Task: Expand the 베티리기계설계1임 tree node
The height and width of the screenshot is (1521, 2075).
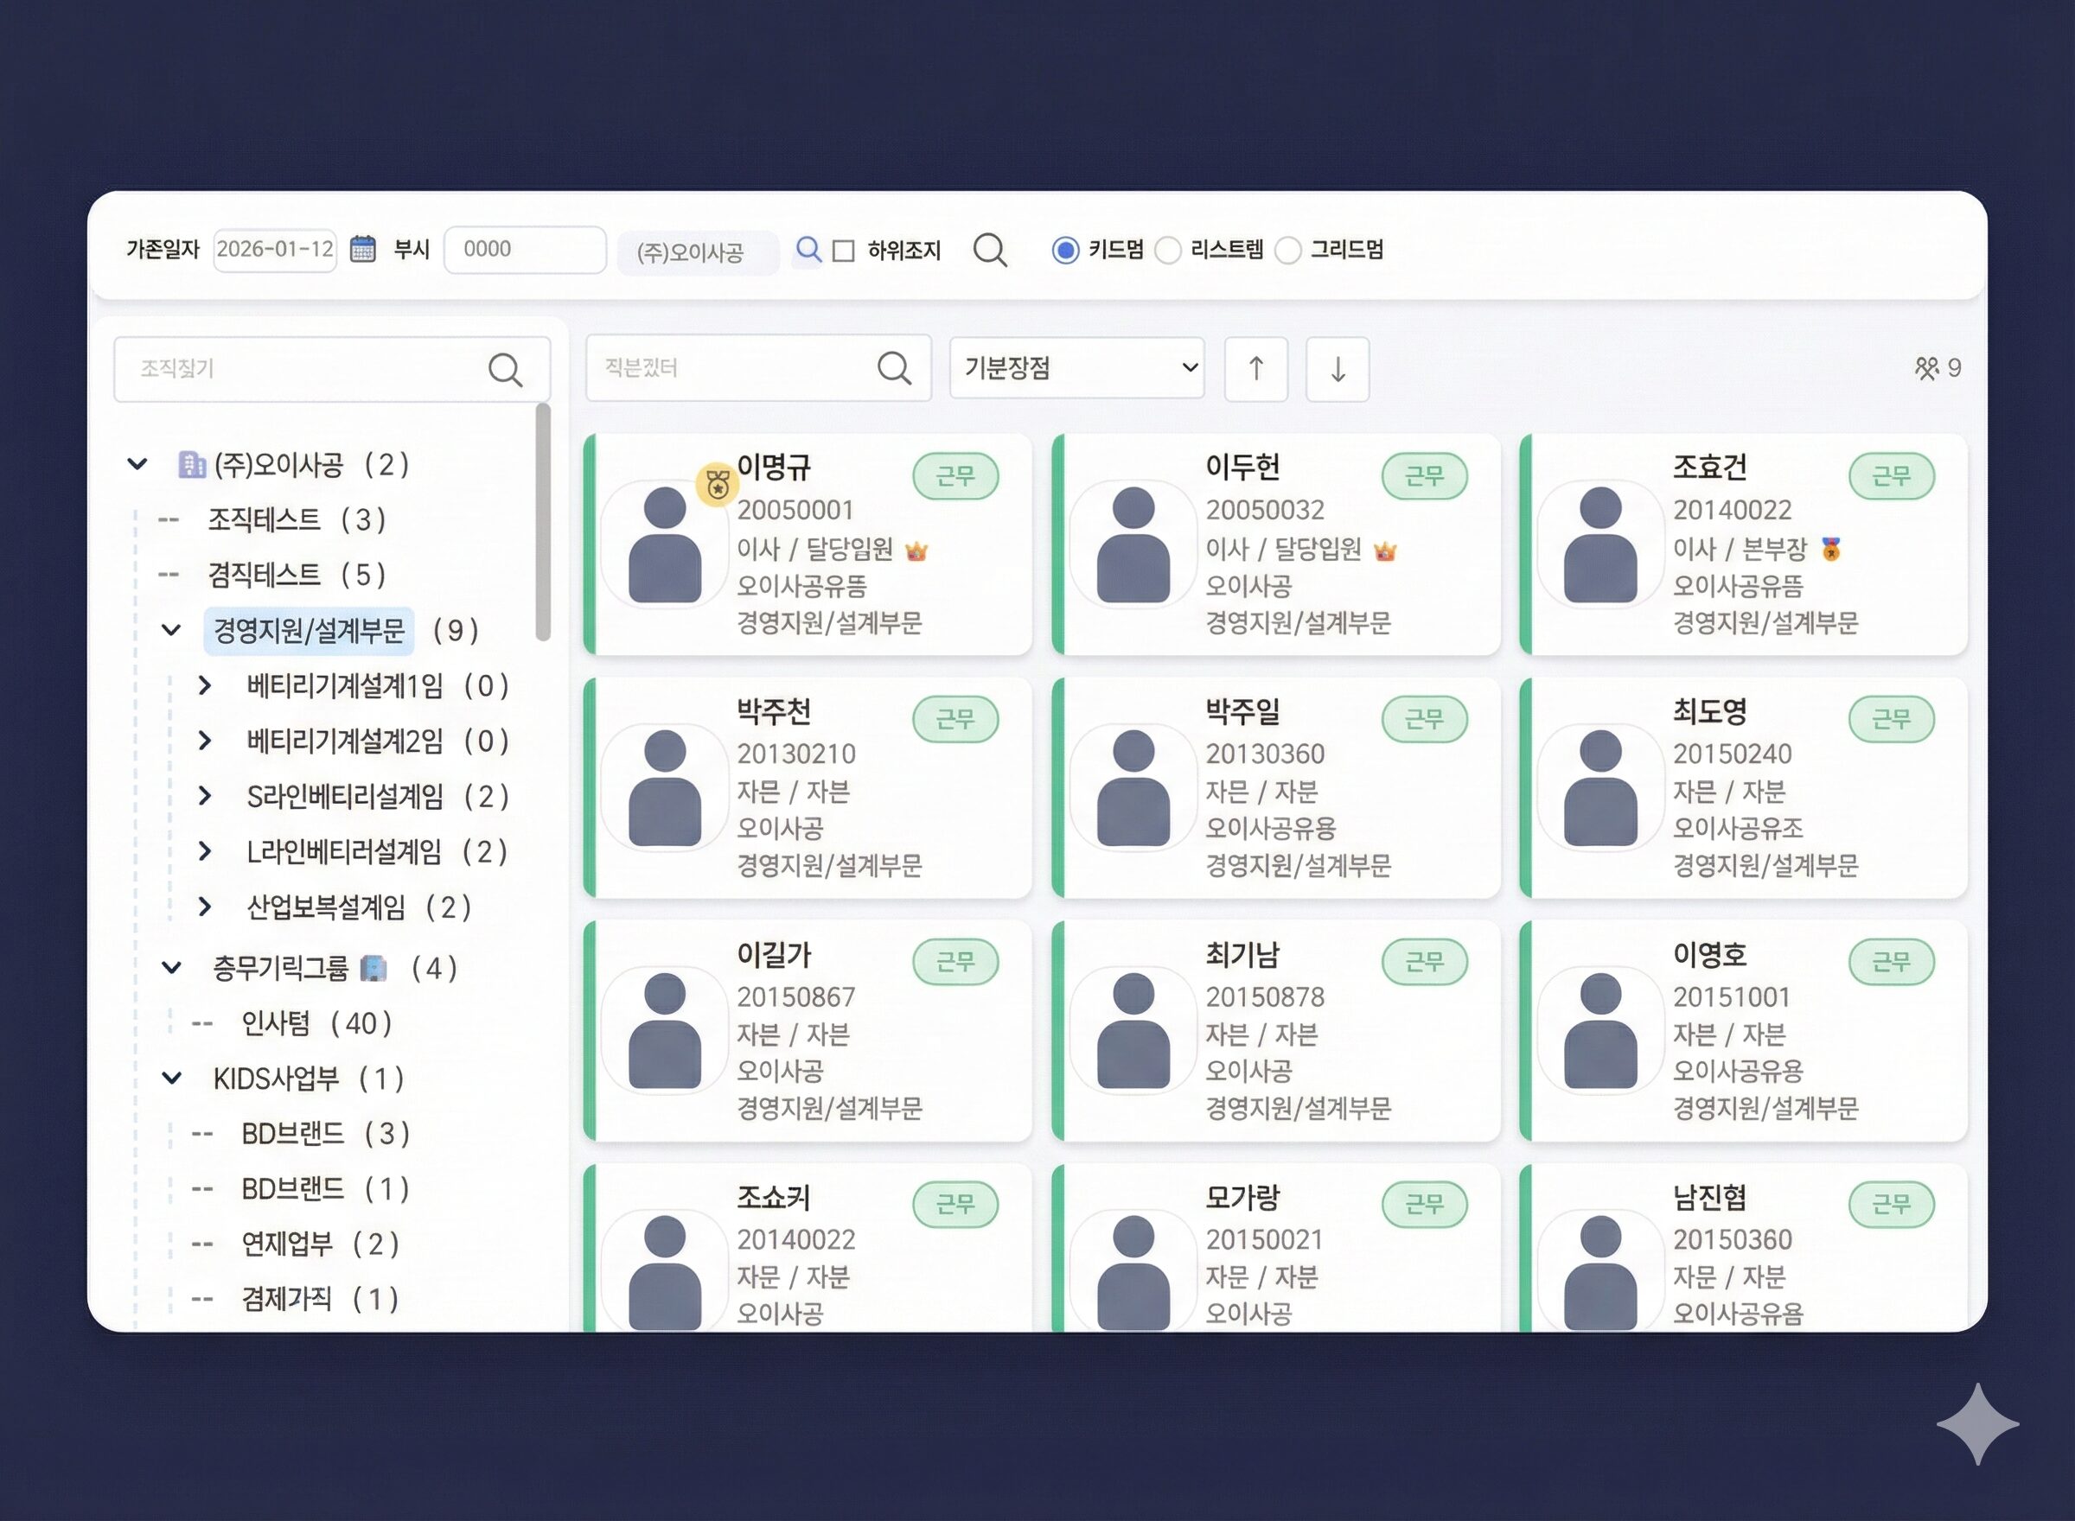Action: [206, 685]
